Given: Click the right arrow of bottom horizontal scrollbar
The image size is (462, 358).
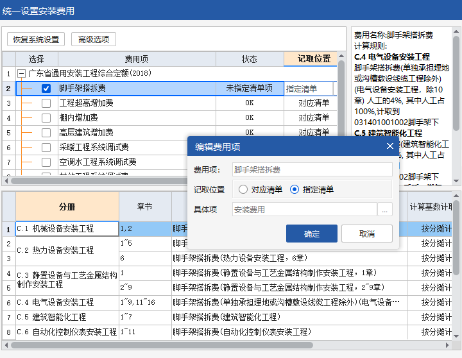Looking at the screenshot, I should [447, 345].
